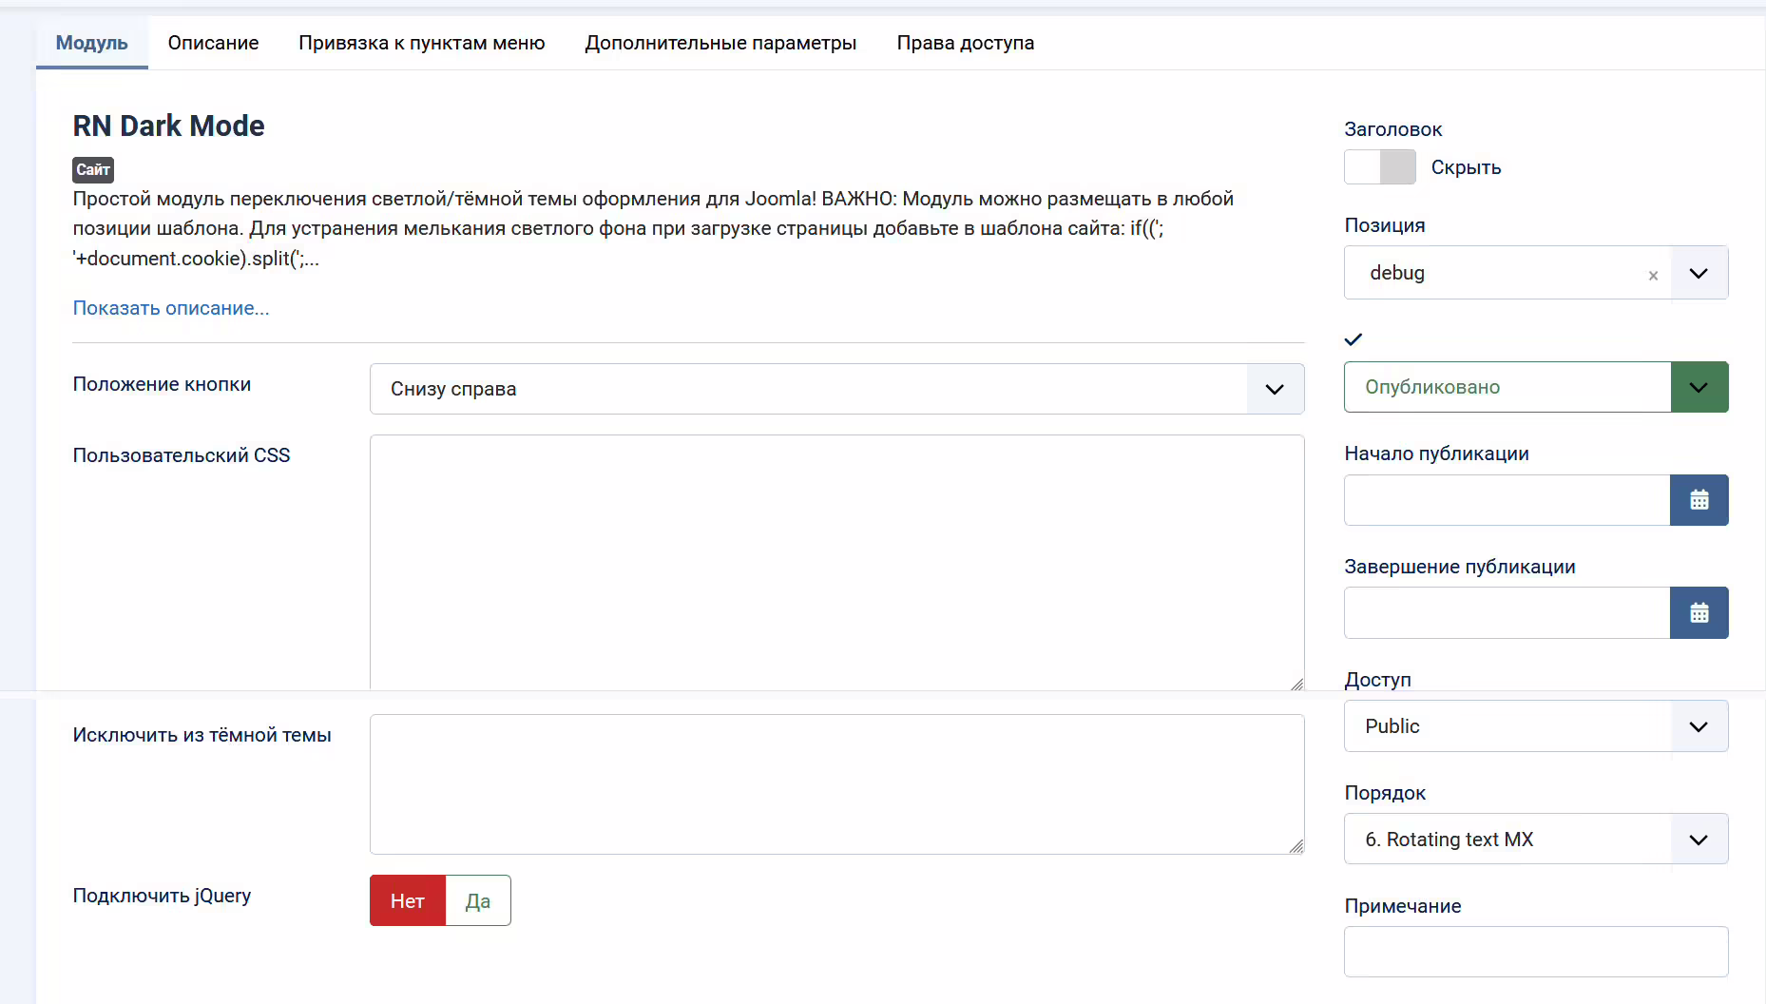
Task: Click the Подключить jQuery label
Action: point(162,896)
